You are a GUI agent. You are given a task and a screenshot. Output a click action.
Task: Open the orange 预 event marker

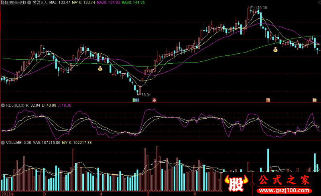tap(268, 100)
